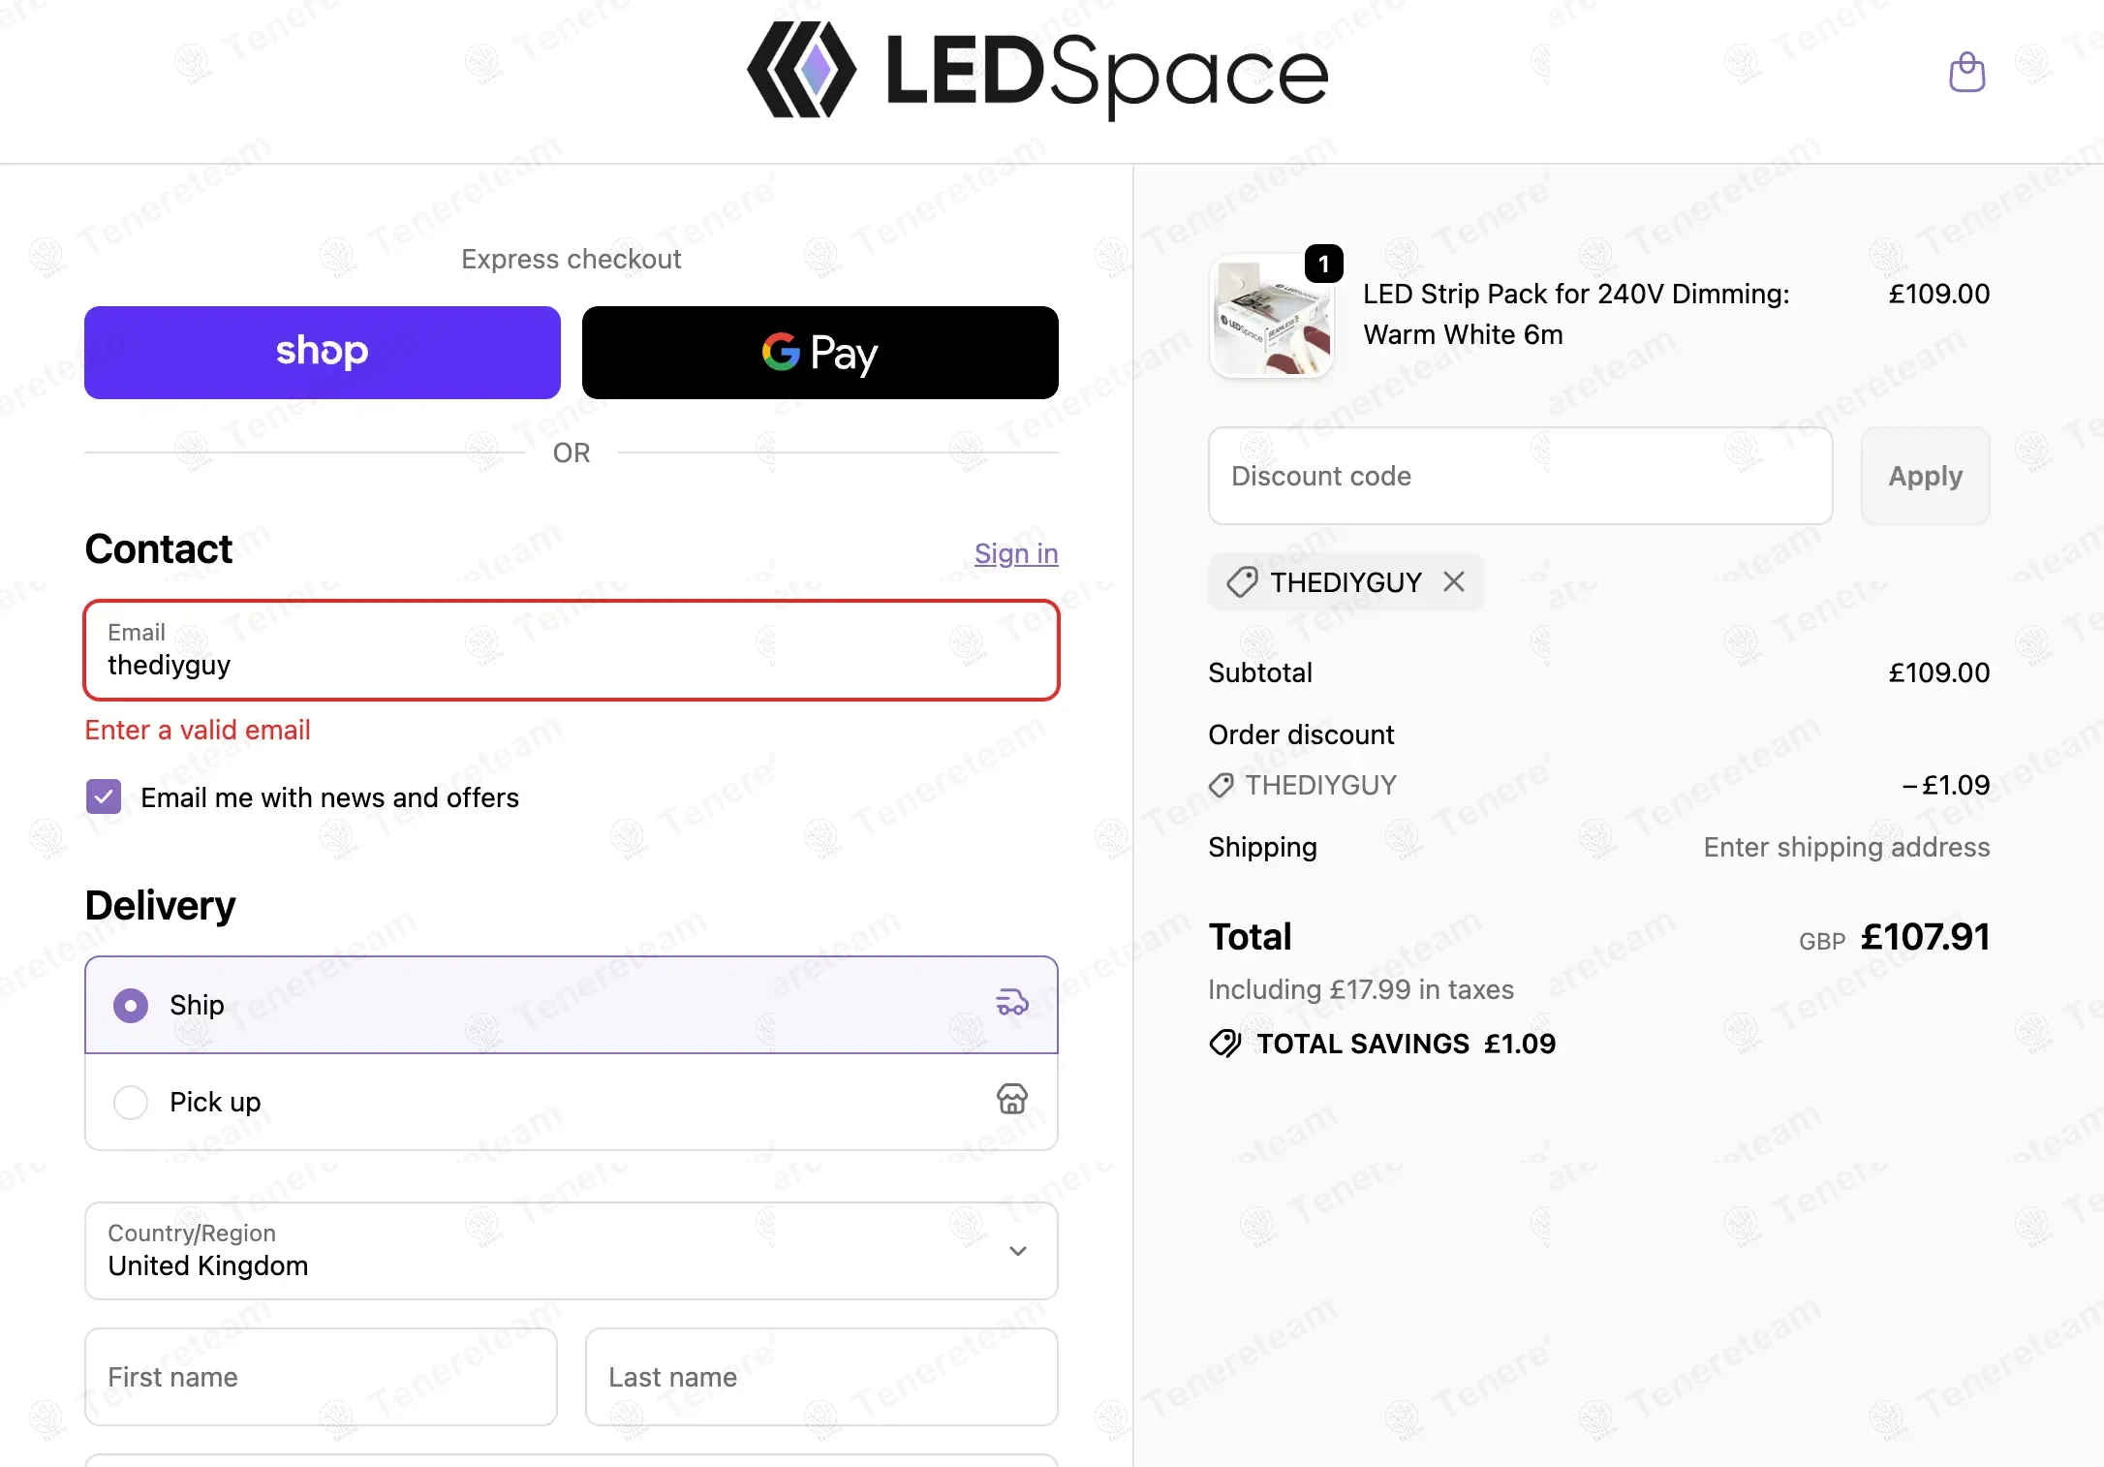The height and width of the screenshot is (1467, 2104).
Task: Select the Pick up delivery option
Action: click(x=131, y=1102)
